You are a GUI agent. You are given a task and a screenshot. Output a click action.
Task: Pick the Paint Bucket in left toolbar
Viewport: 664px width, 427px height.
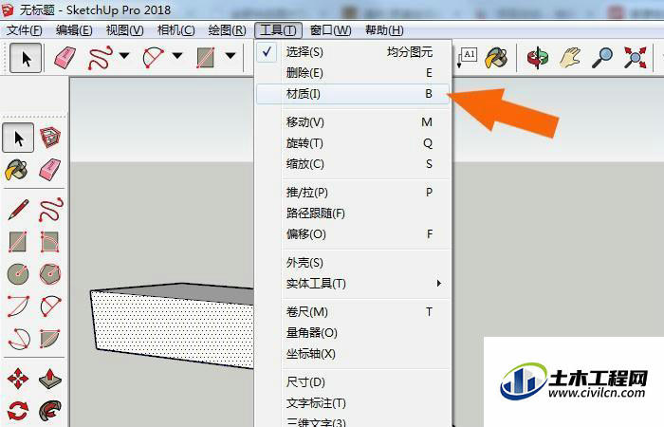coord(16,170)
